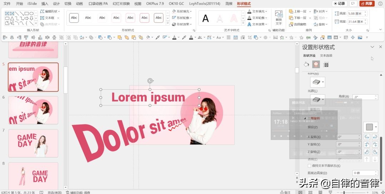Toggle 保持文本平面状态 checkbox

click(x=309, y=166)
